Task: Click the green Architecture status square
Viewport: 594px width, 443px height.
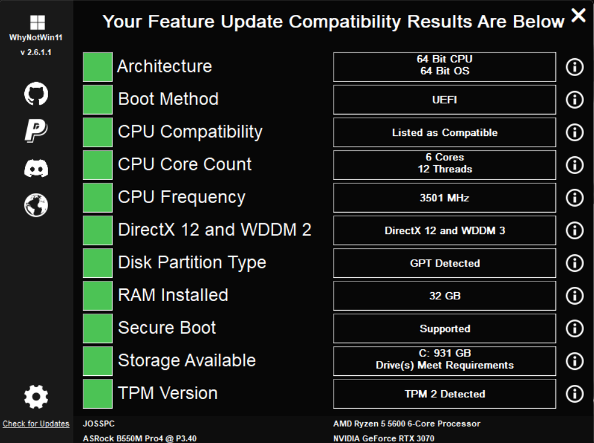Action: point(98,67)
